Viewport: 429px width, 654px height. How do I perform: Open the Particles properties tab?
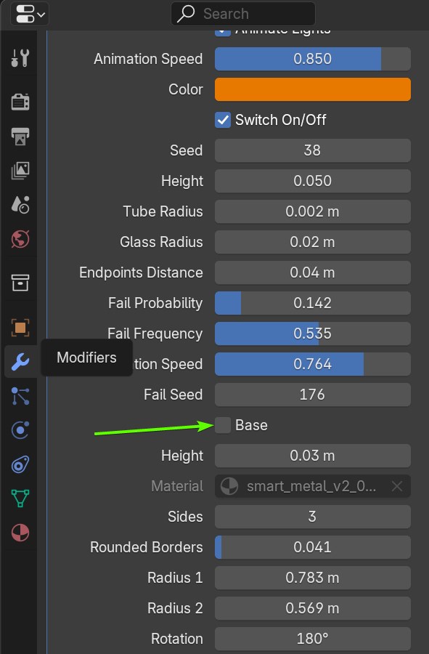click(x=20, y=396)
